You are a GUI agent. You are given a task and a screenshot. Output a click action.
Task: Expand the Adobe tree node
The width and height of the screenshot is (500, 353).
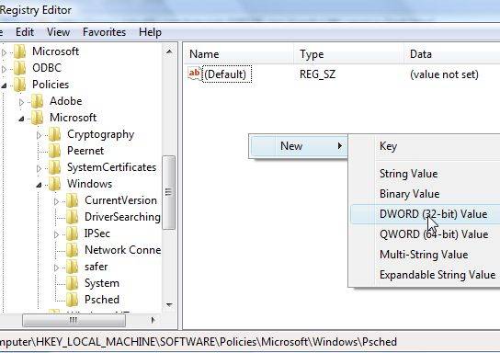click(x=21, y=102)
